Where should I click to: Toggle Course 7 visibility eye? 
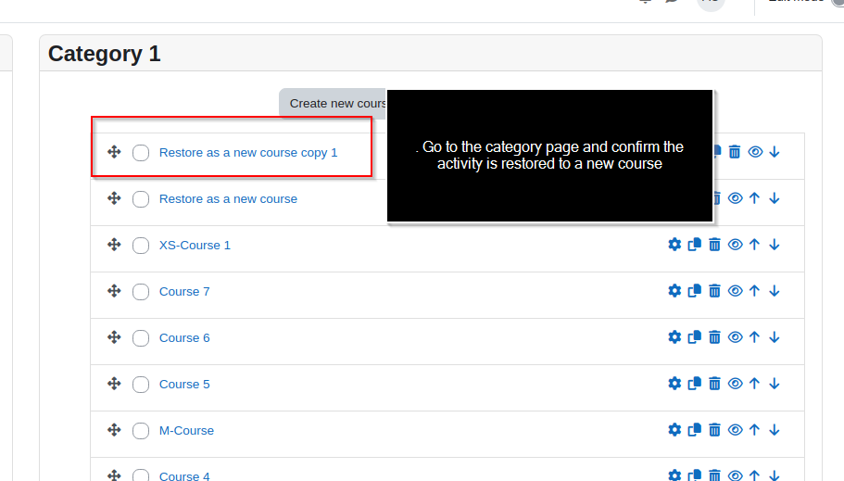(736, 291)
